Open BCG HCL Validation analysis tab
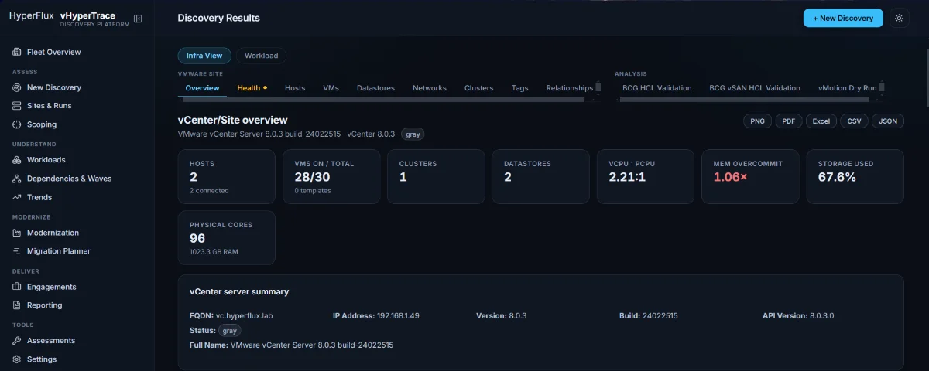The width and height of the screenshot is (929, 371). point(657,88)
